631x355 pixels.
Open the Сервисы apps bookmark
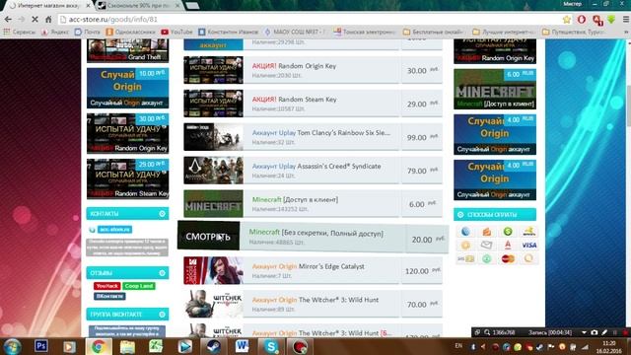click(20, 32)
